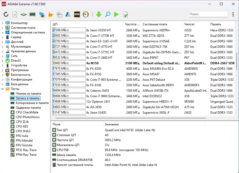
Task: Expand the Сеть tree node
Action: 2,56
